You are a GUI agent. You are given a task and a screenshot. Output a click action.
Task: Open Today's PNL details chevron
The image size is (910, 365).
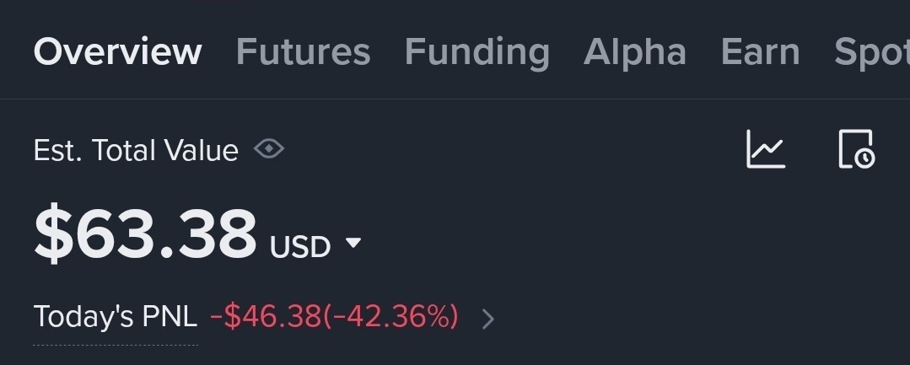click(488, 319)
